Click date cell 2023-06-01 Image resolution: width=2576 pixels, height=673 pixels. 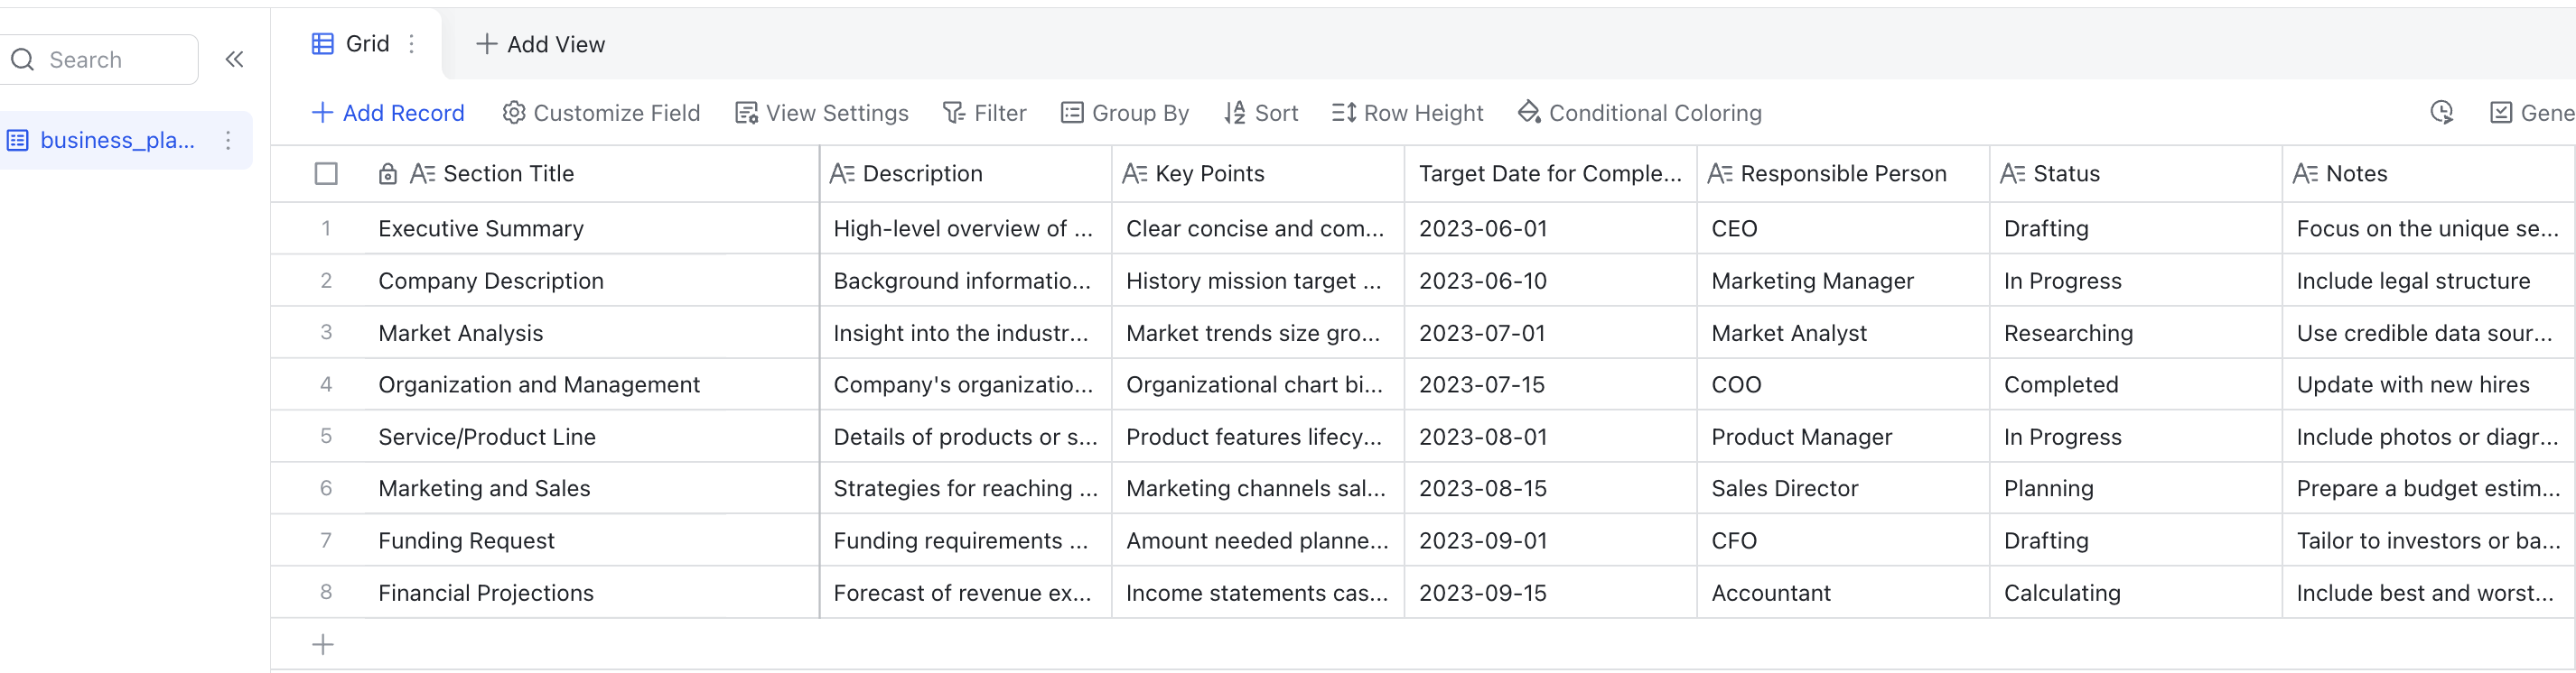1551,228
